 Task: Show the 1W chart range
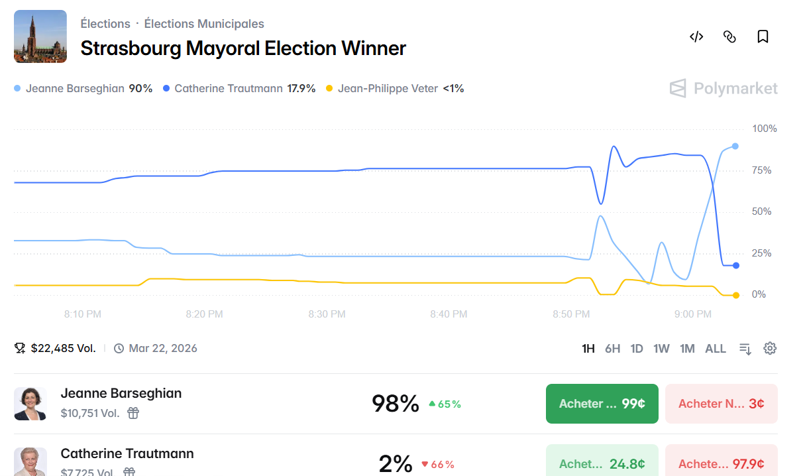click(661, 349)
